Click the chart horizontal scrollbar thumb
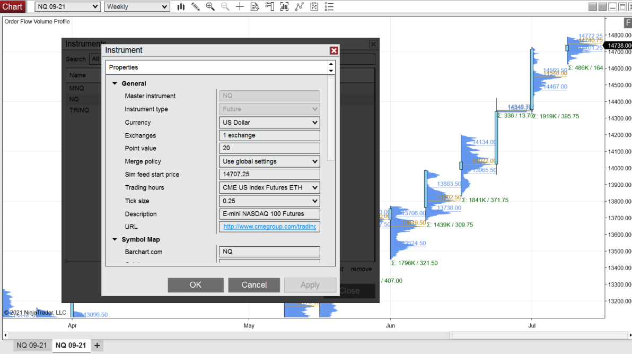 tap(539, 335)
